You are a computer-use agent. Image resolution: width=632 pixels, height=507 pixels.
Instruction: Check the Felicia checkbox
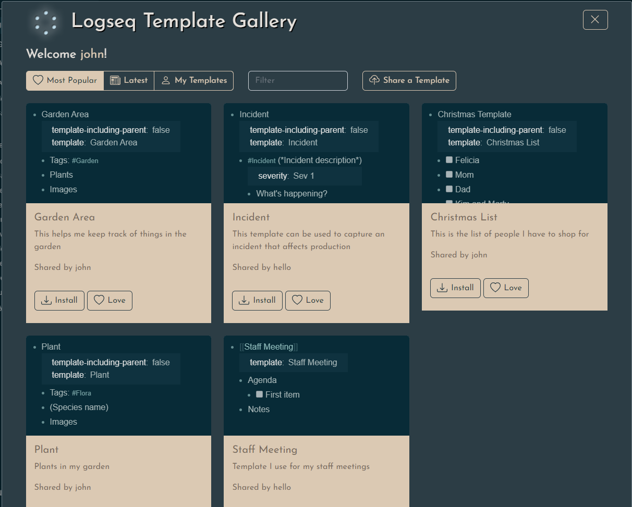click(x=449, y=160)
